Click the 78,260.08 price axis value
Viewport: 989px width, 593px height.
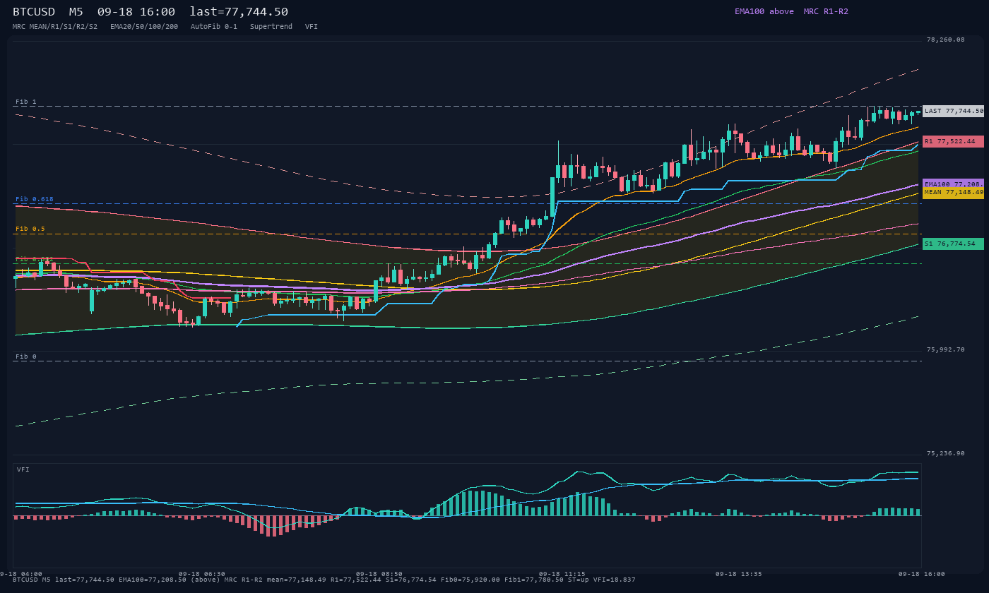(945, 40)
